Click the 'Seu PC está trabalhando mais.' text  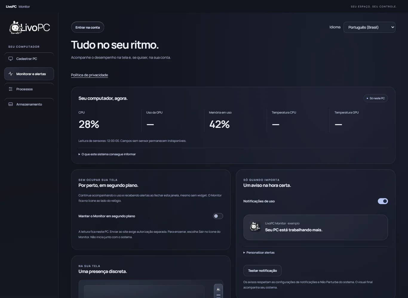click(x=294, y=230)
